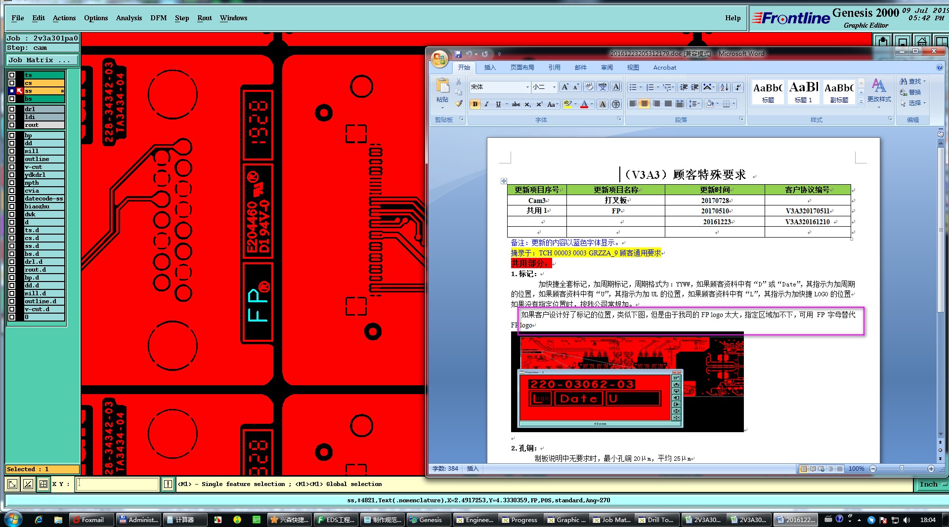Image resolution: width=949 pixels, height=527 pixels.
Task: Click Genesis zoom-area icon at bottom left
Action: [x=12, y=484]
